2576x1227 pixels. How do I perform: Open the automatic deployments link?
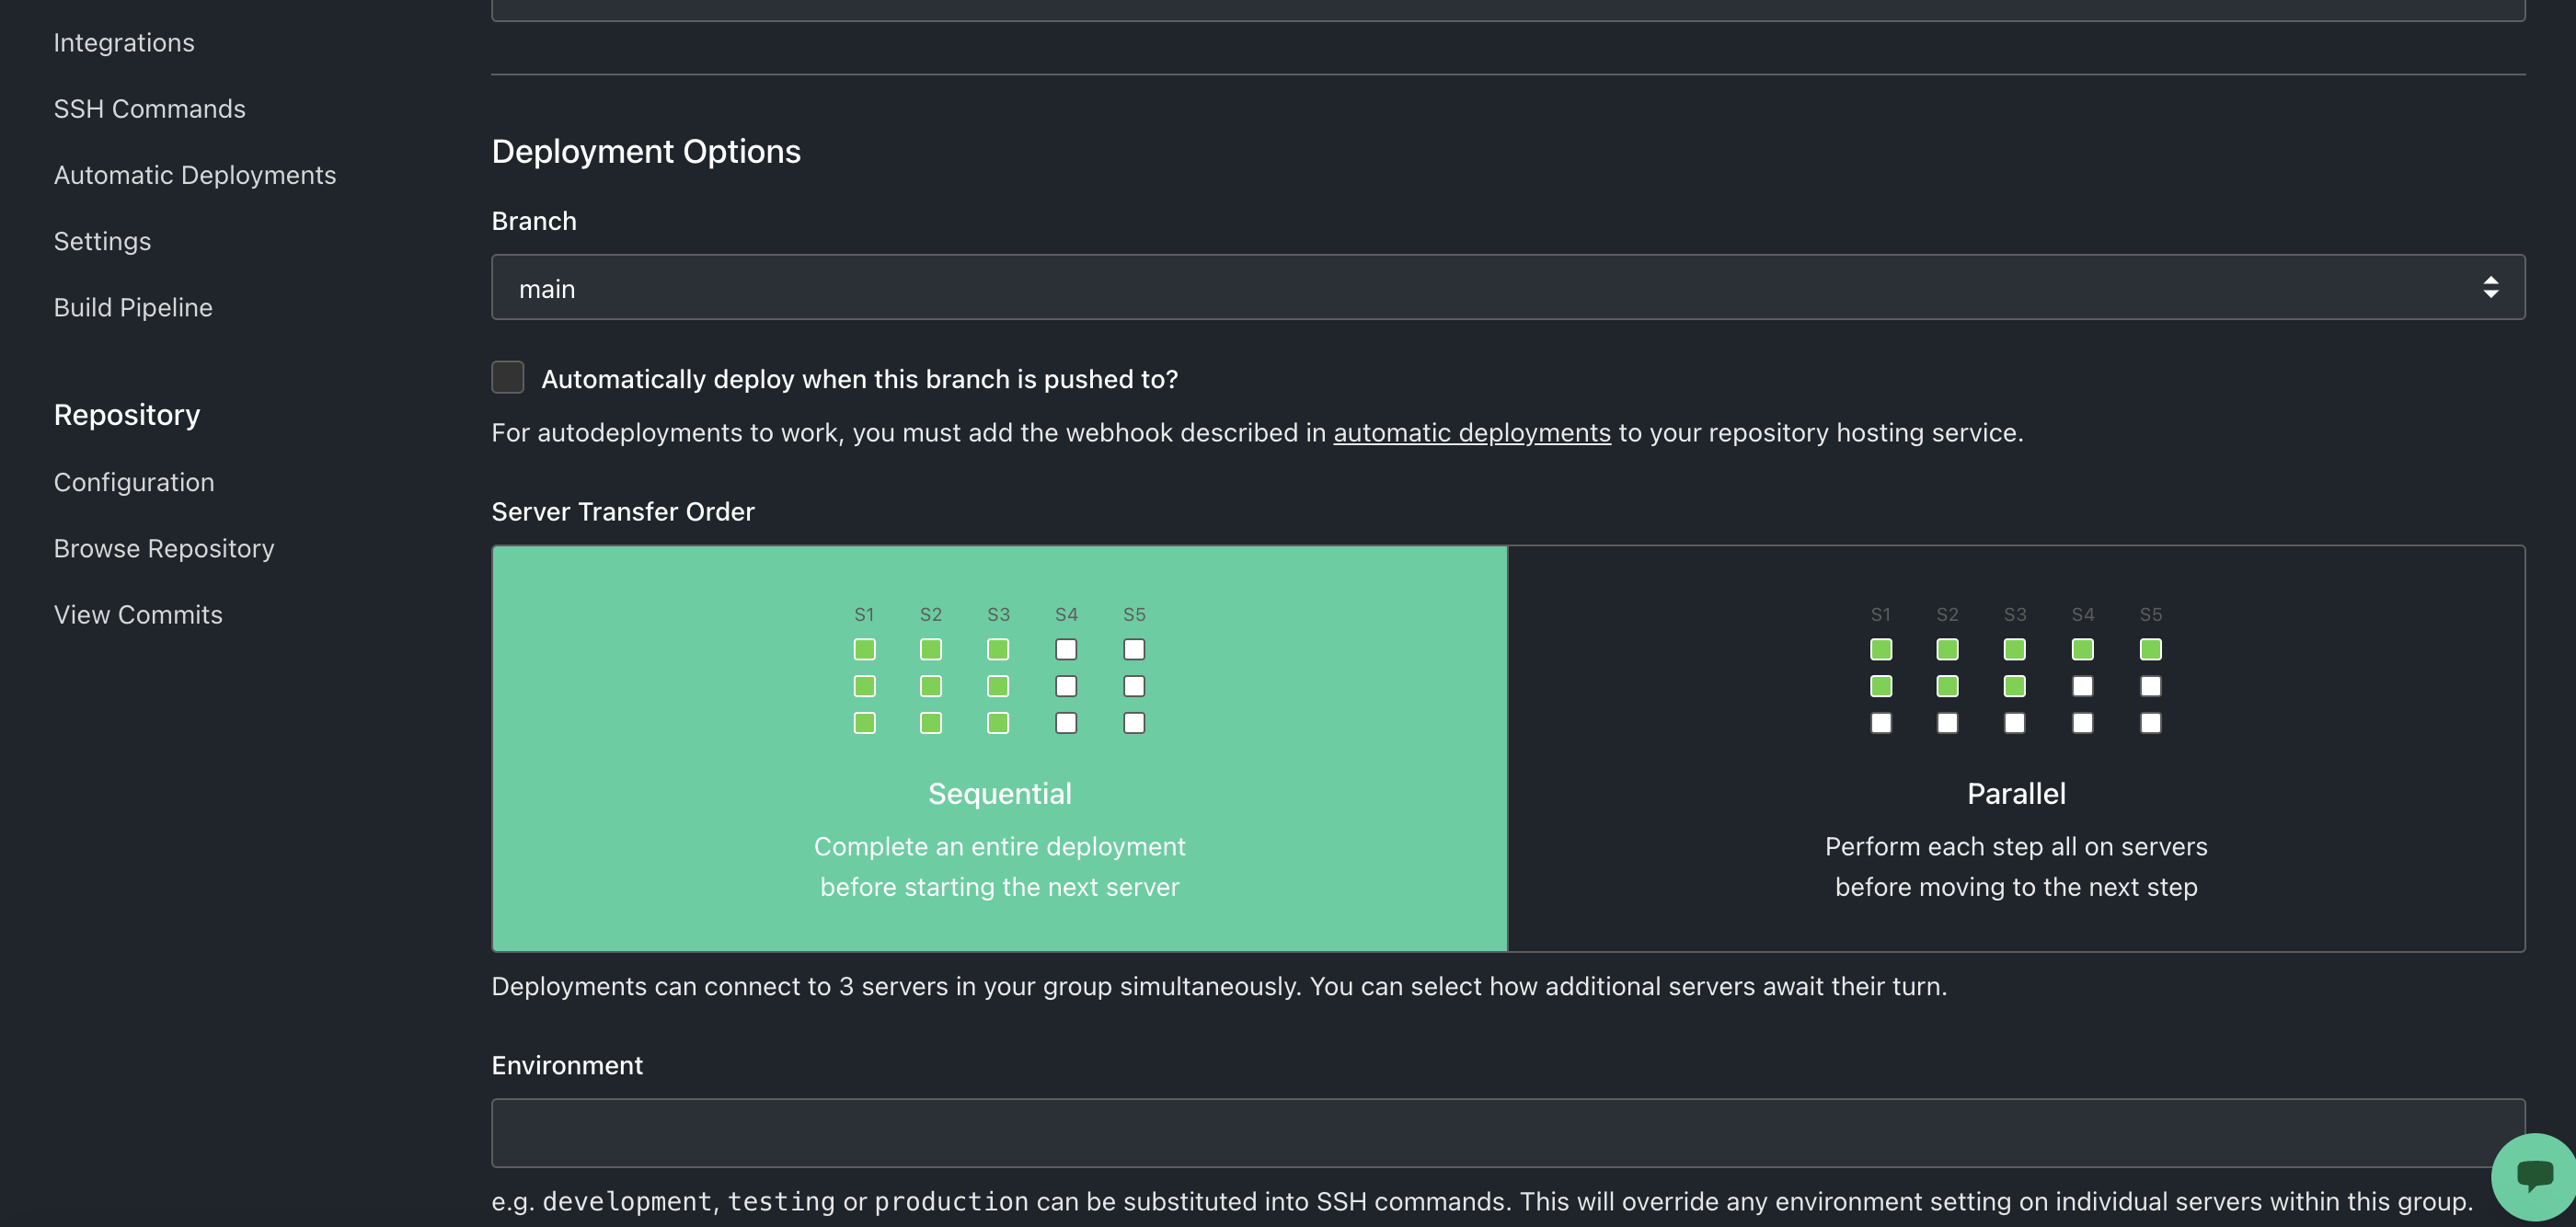[x=1472, y=432]
